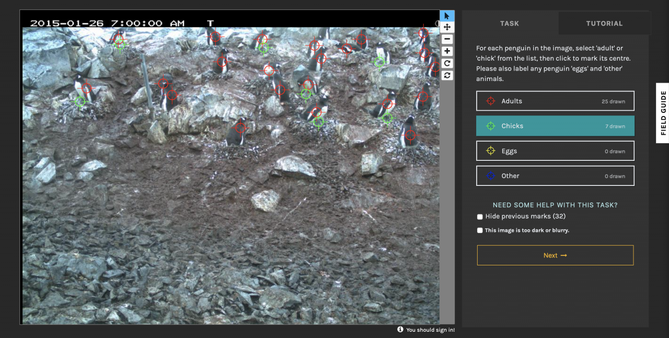
Task: Click 'Need some help with this task?'
Action: (x=555, y=205)
